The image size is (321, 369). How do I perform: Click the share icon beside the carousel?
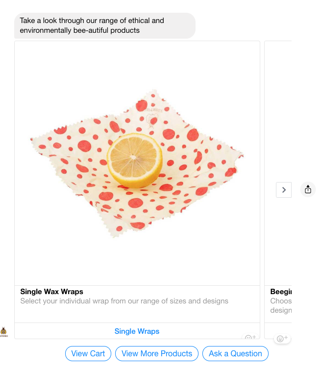pyautogui.click(x=308, y=189)
